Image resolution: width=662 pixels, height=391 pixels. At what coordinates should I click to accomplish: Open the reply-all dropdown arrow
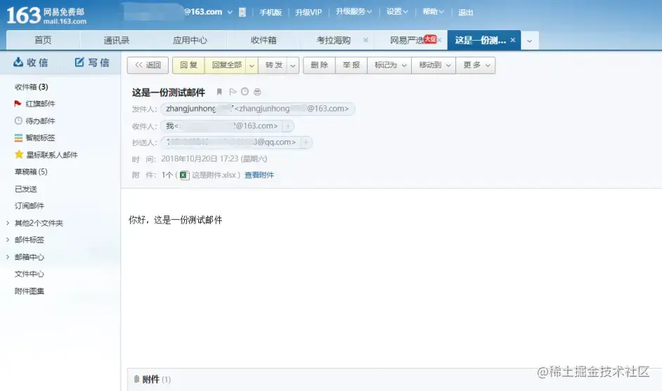point(252,65)
